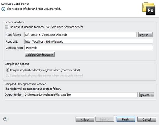Enable default location for LiveCycle Data Services

pos(6,27)
